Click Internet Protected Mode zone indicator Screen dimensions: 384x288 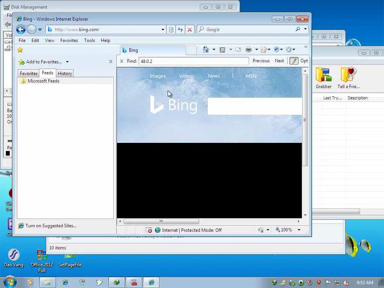click(x=188, y=230)
